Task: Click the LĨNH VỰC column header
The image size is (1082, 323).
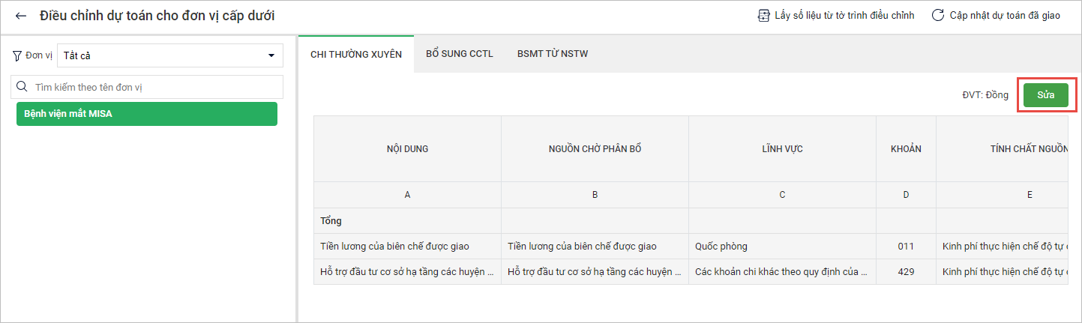Action: (782, 148)
